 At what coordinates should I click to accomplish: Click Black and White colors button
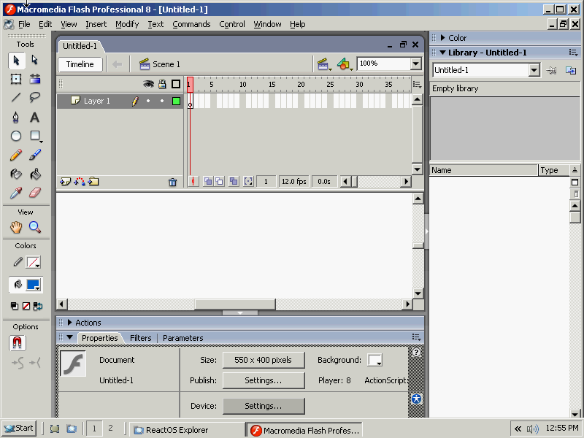coord(15,306)
